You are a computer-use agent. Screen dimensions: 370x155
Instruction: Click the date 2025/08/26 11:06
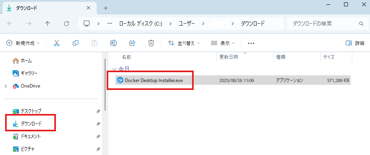(237, 80)
